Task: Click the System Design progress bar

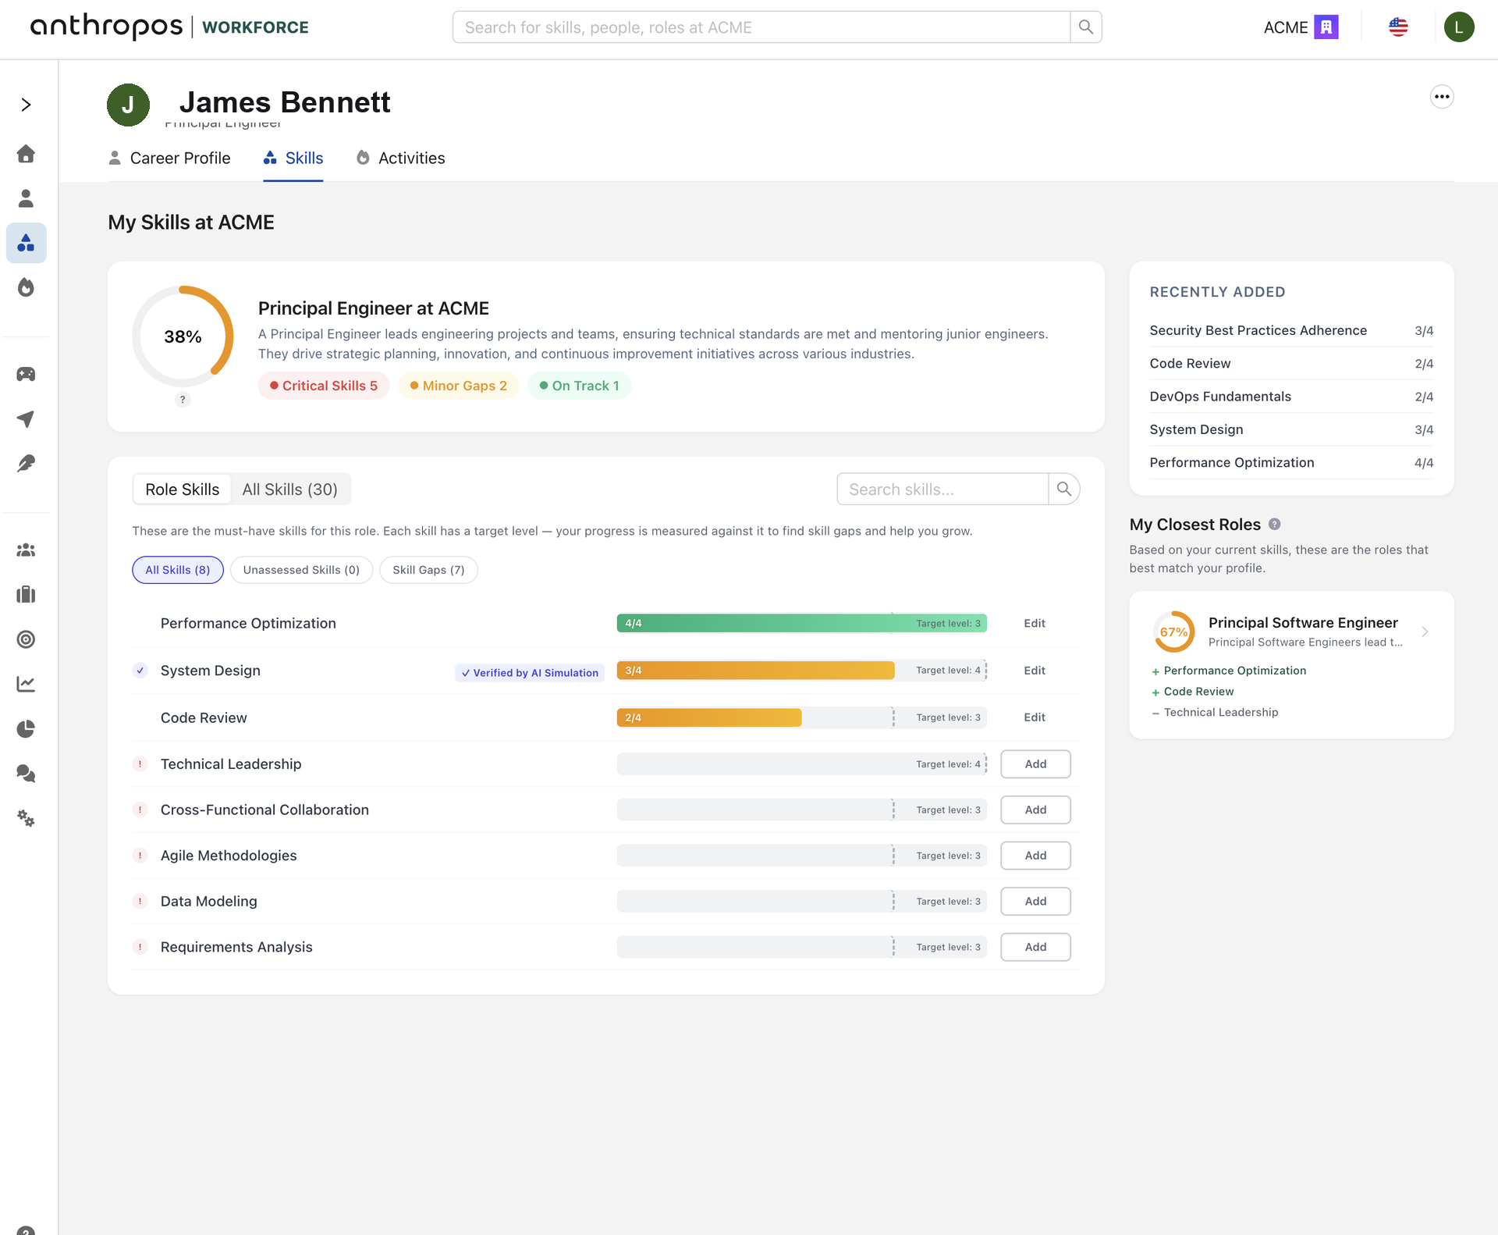Action: tap(801, 671)
